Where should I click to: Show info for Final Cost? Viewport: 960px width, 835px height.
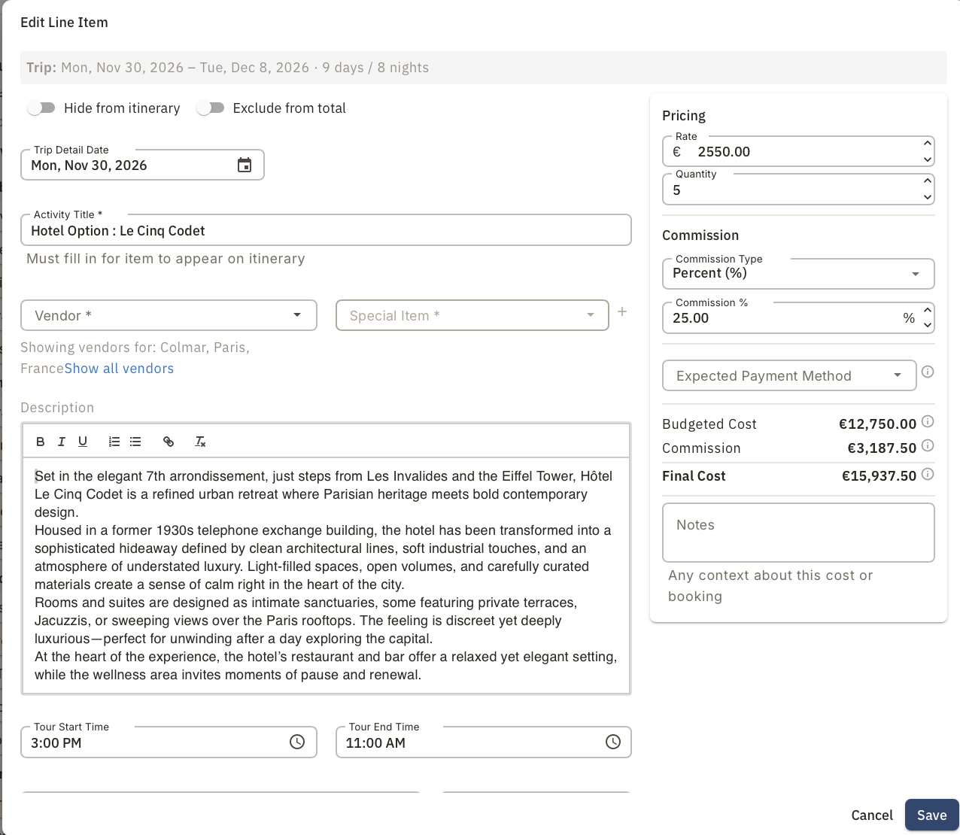[928, 474]
